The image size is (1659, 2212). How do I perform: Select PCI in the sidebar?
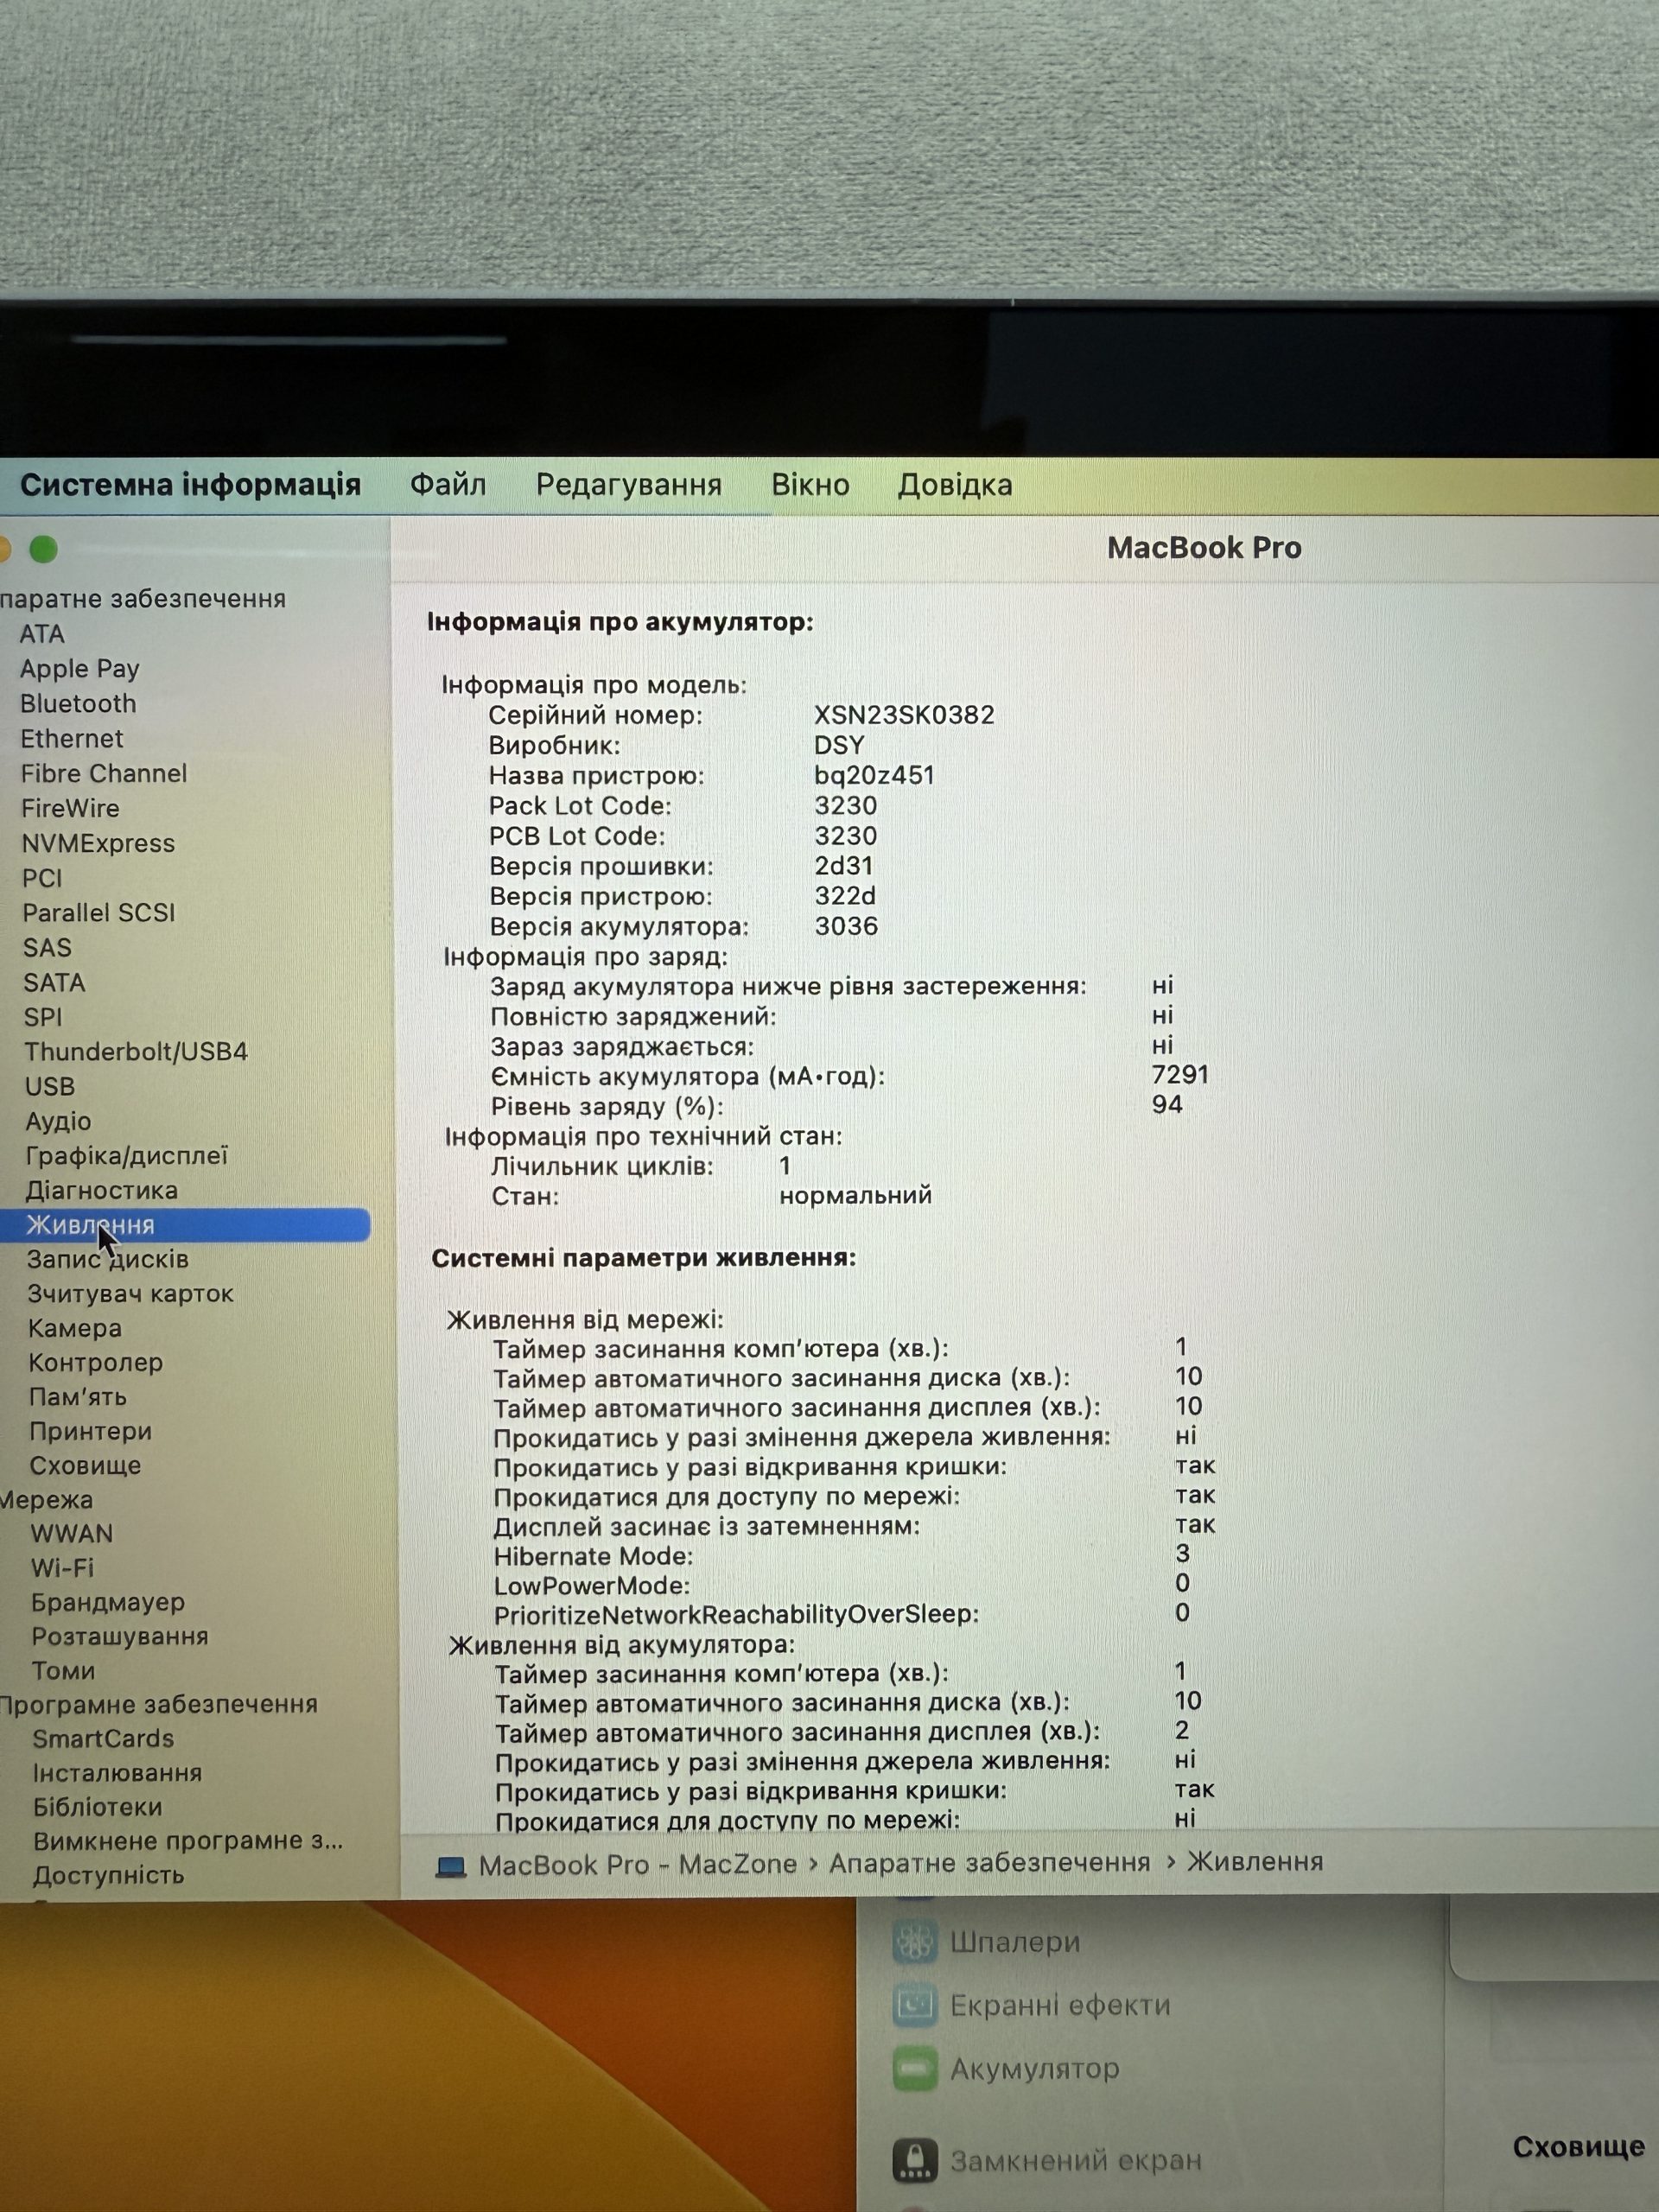(x=42, y=879)
